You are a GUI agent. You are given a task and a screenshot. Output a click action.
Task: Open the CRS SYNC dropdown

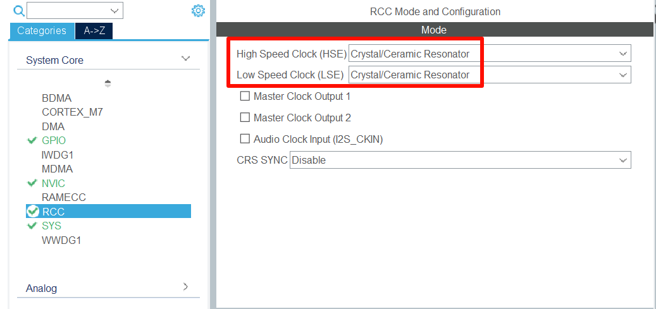[460, 160]
